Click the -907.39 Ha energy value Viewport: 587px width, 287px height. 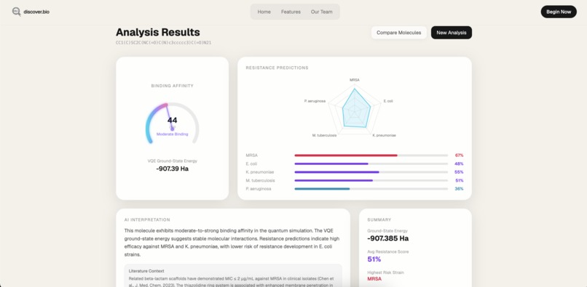coord(172,169)
